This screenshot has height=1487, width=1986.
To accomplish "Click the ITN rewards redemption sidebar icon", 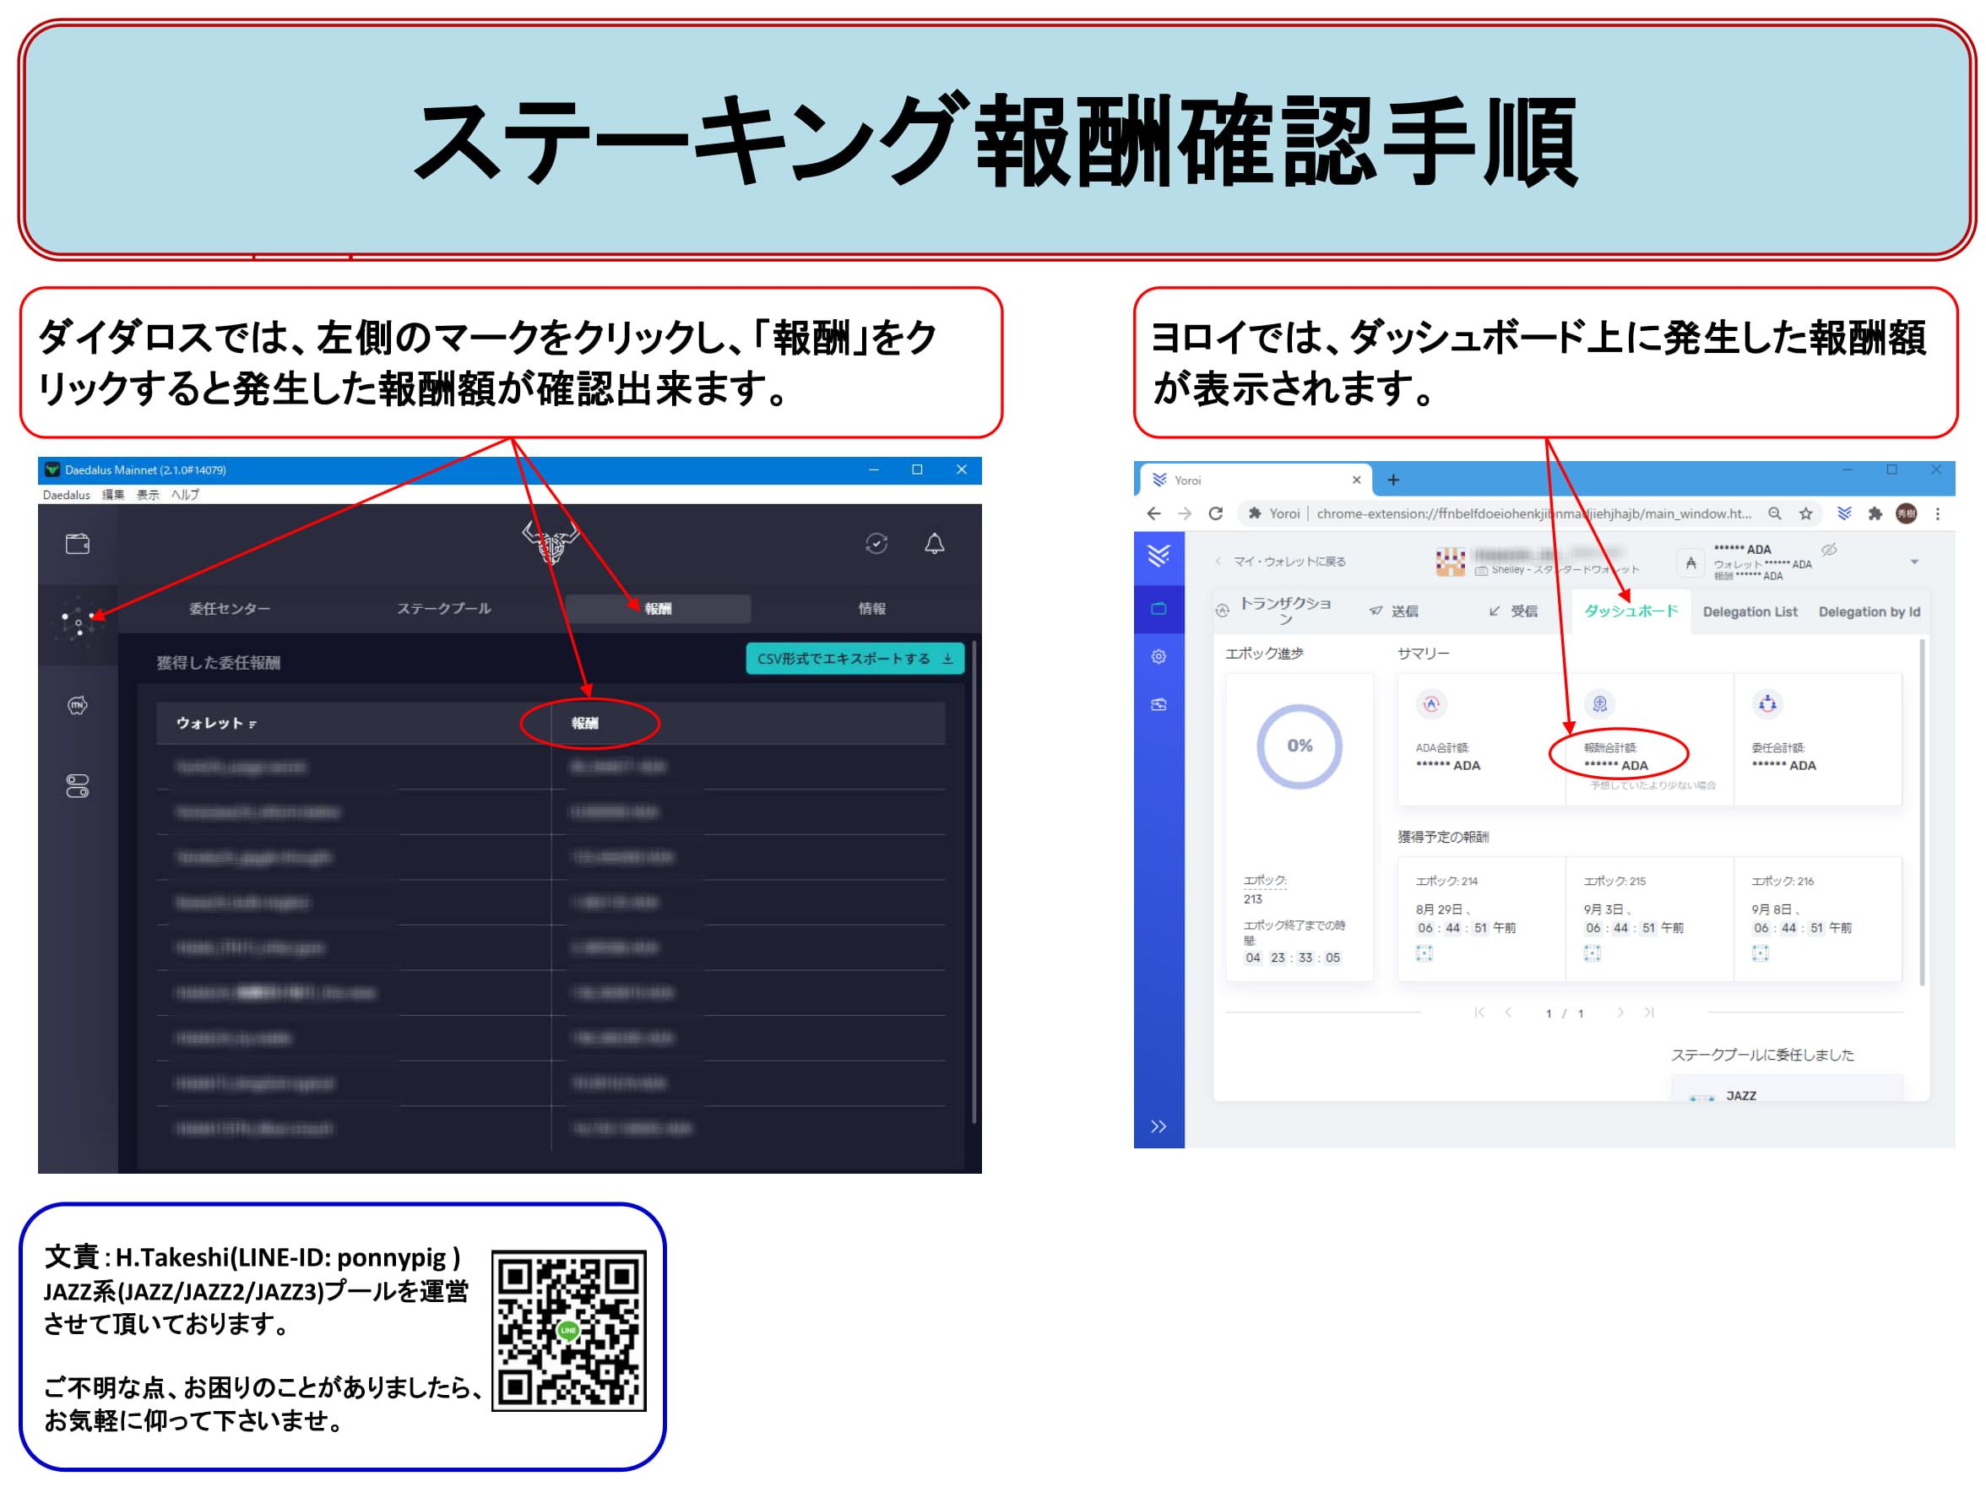I will tap(77, 706).
